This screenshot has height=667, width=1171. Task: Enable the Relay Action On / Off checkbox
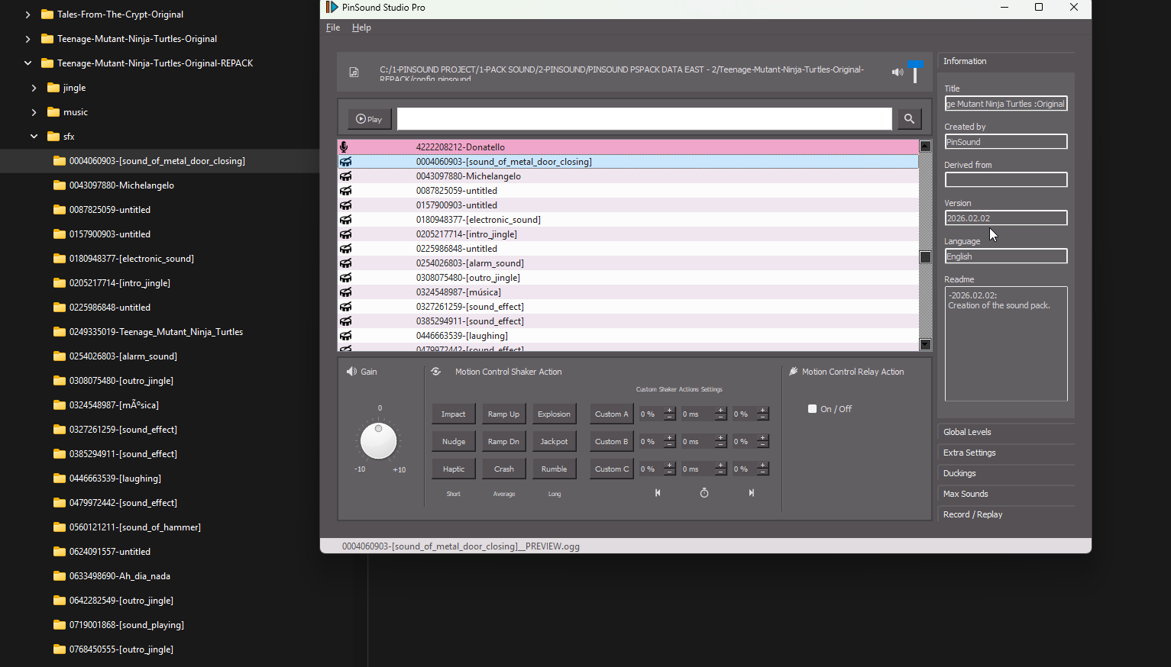tap(813, 409)
